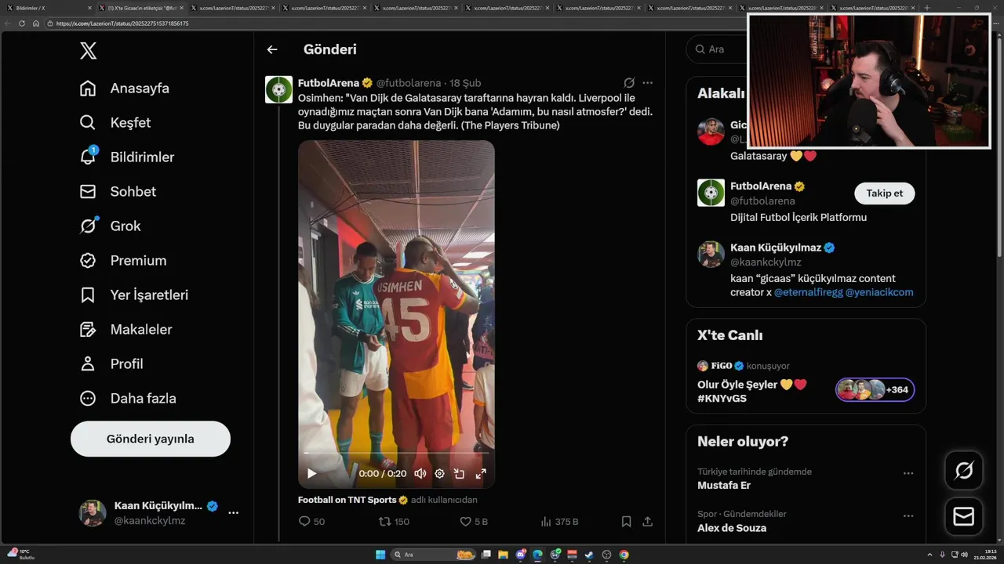The image size is (1004, 564).
Task: Bookmark this post
Action: tap(626, 521)
